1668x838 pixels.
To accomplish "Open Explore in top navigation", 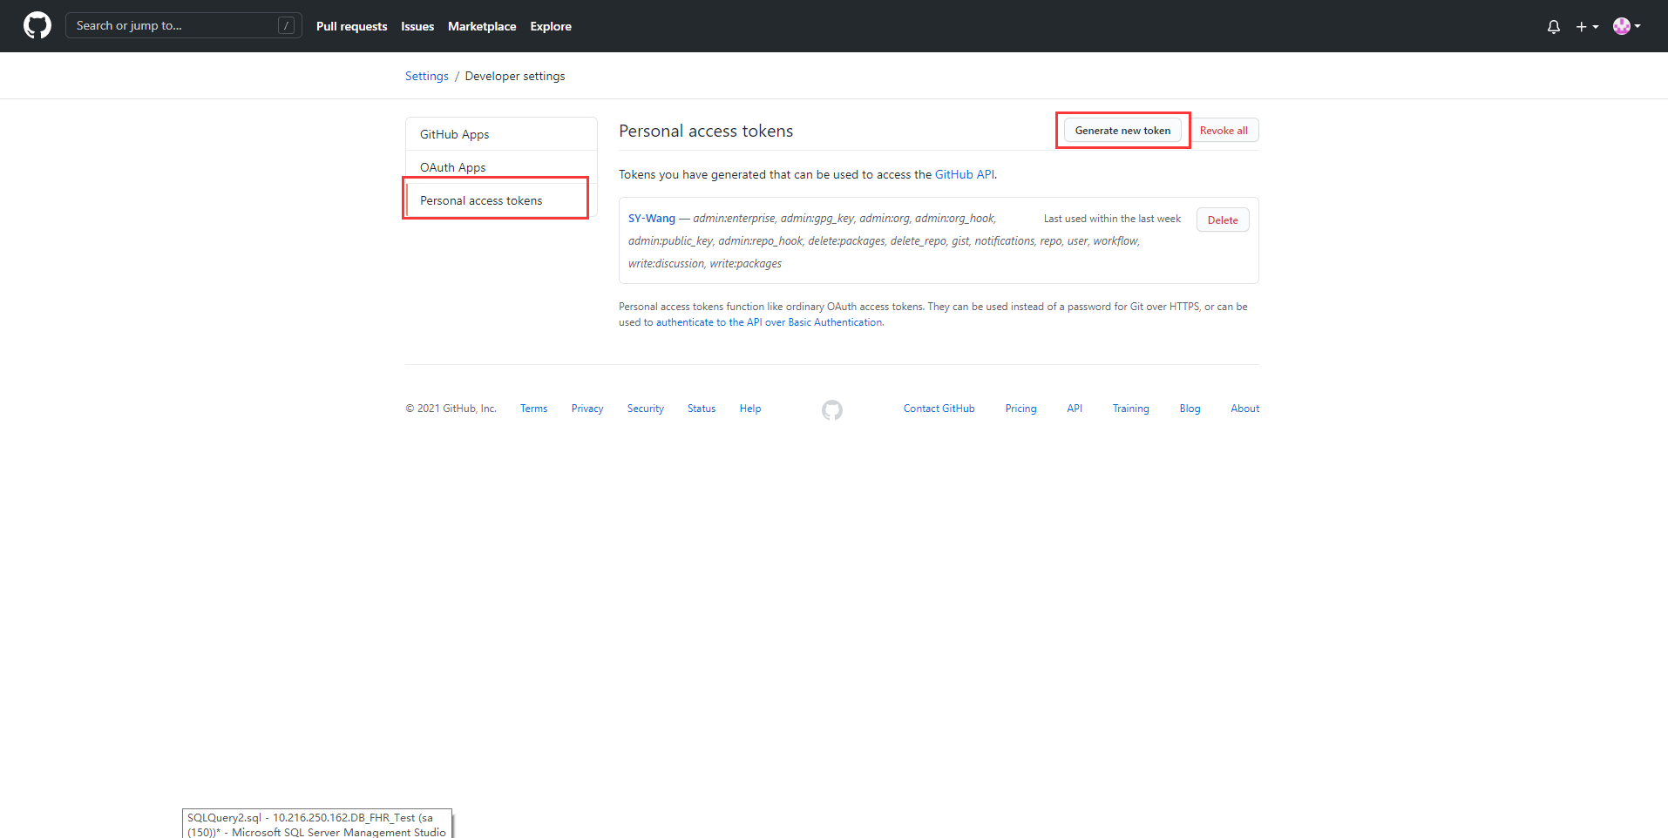I will point(551,27).
